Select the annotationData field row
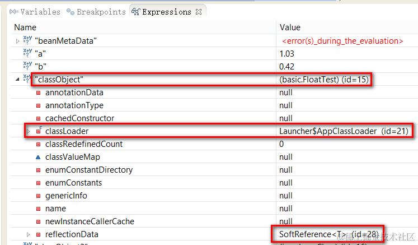This screenshot has height=245, width=418. (214, 93)
